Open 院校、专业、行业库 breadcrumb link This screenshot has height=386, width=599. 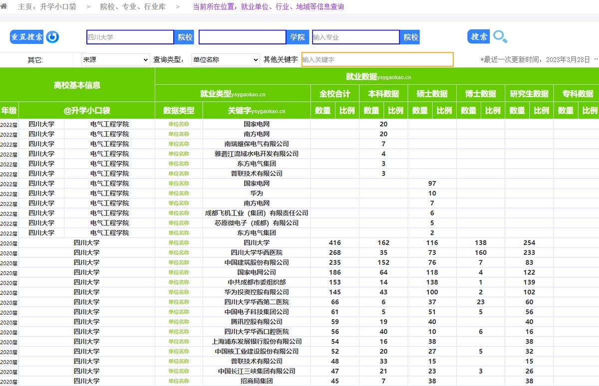coord(133,7)
